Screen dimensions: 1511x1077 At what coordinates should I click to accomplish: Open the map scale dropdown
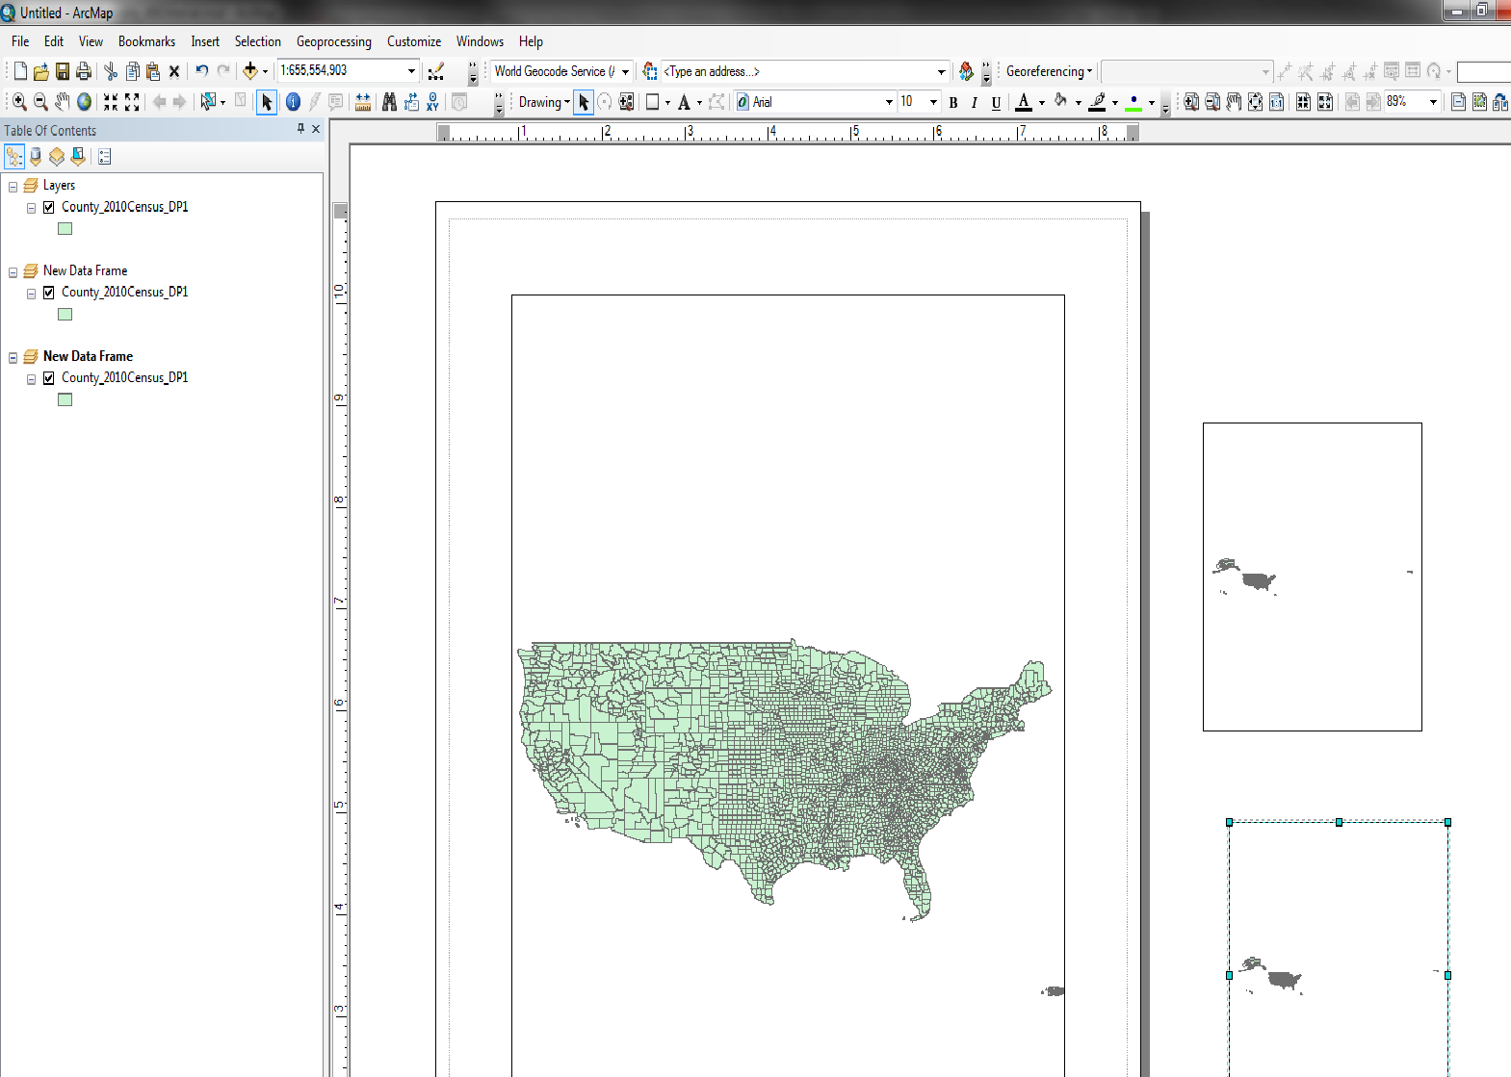click(x=412, y=71)
